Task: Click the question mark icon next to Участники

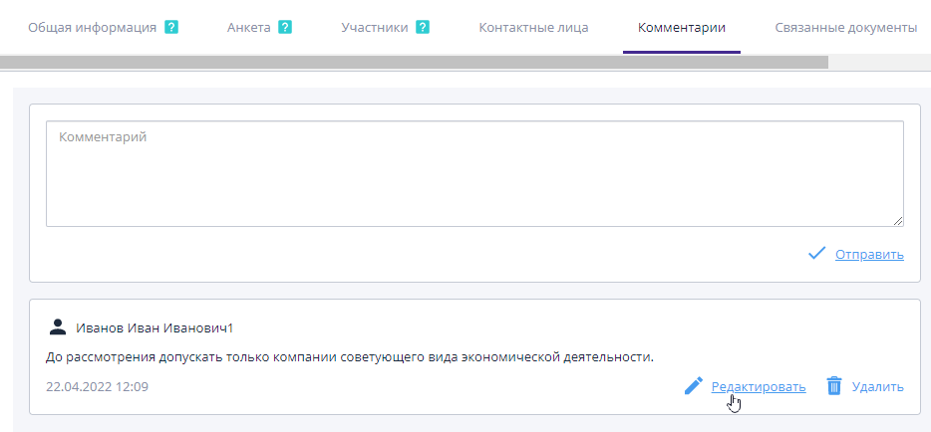Action: (423, 27)
